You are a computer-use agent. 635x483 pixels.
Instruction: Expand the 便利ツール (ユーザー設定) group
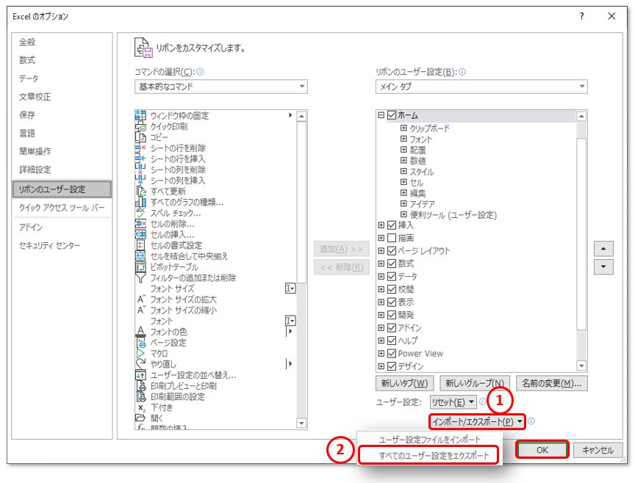coord(403,214)
